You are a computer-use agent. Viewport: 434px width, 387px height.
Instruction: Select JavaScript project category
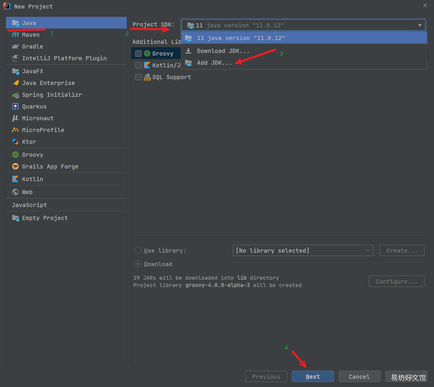[x=66, y=205]
